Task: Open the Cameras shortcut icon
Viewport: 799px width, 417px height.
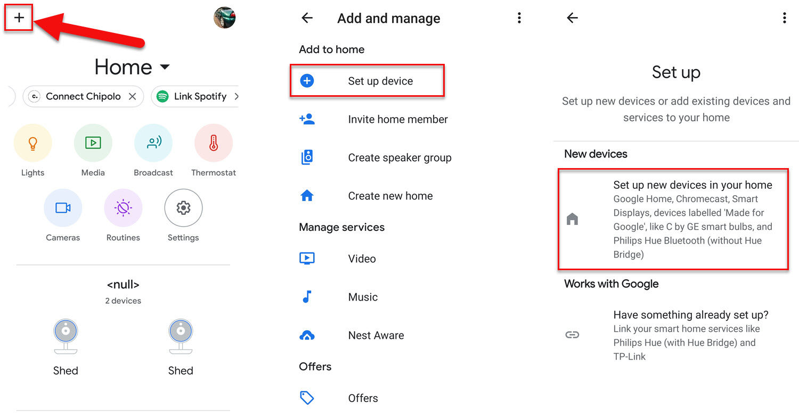Action: [63, 208]
